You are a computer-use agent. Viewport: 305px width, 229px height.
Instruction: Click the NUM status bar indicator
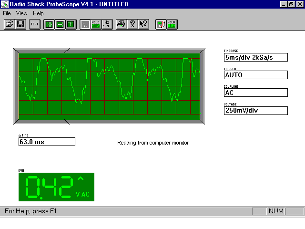276,211
